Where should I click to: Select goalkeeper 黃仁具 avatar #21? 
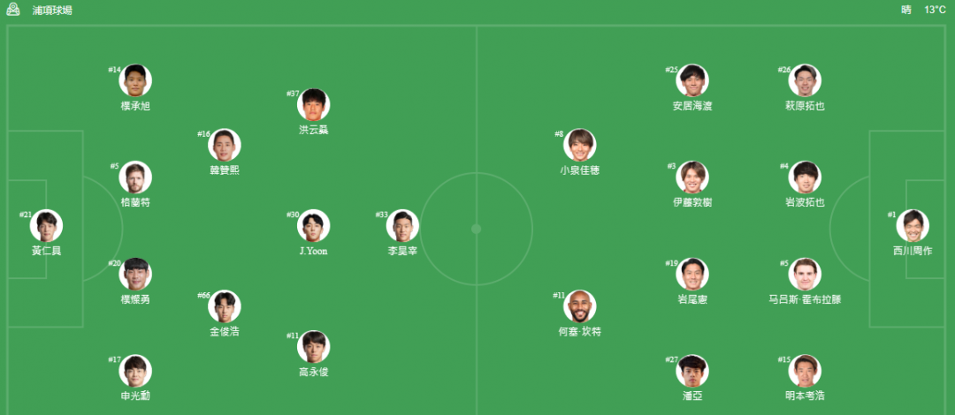(46, 226)
